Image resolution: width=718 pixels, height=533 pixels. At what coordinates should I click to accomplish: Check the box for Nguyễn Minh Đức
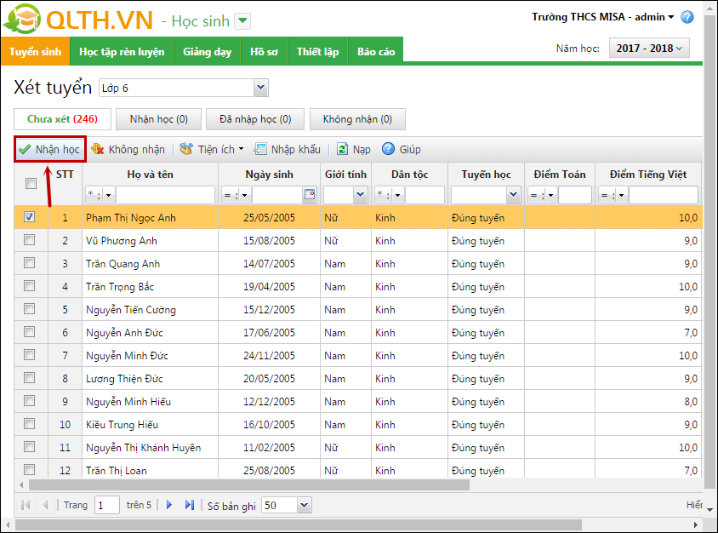pos(29,355)
